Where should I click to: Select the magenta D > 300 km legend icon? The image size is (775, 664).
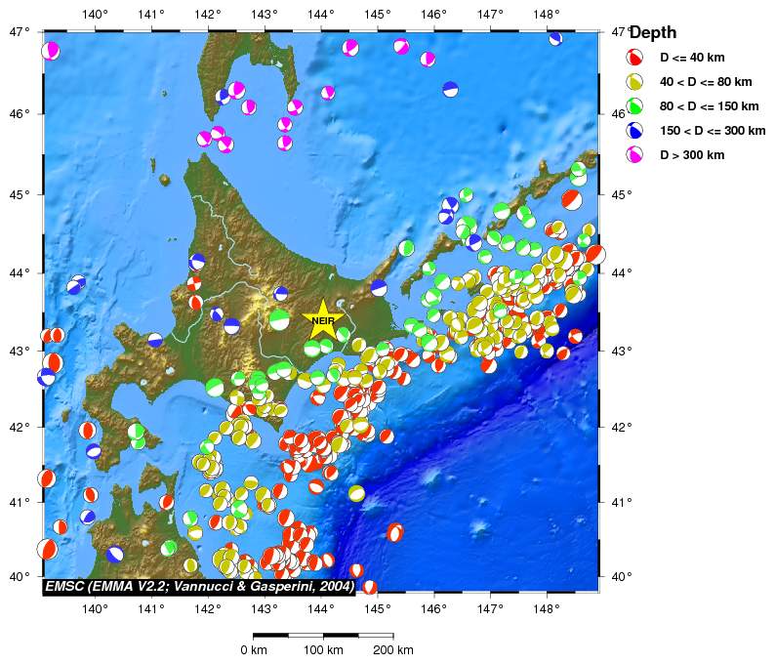click(x=634, y=155)
